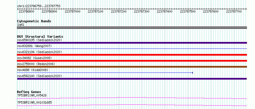Click ruler position 223786900
This screenshot has width=255, height=109.
click(x=50, y=12)
